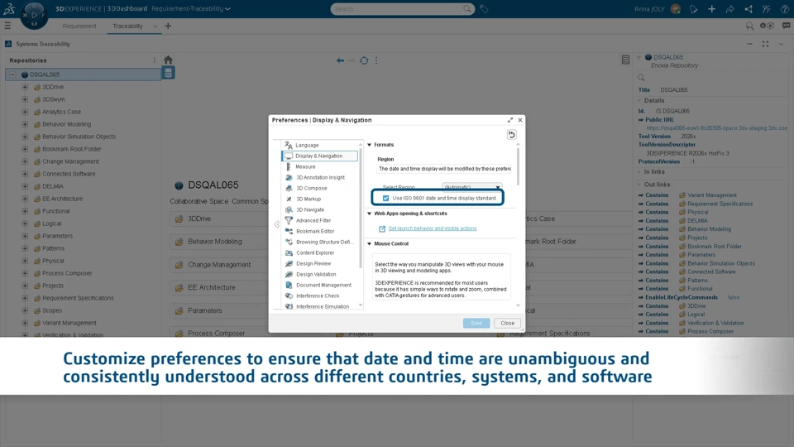This screenshot has width=794, height=447.
Task: Reset preferences with the undo icon
Action: tap(511, 134)
